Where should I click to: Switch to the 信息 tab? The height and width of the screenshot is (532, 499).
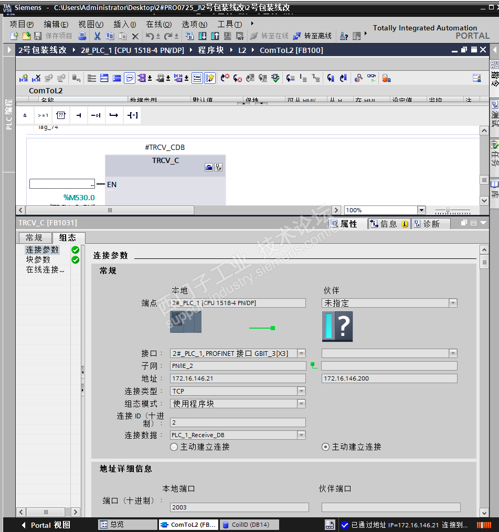click(x=389, y=224)
